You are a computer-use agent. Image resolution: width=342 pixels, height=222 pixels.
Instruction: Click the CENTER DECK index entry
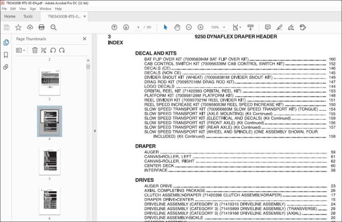point(159,166)
